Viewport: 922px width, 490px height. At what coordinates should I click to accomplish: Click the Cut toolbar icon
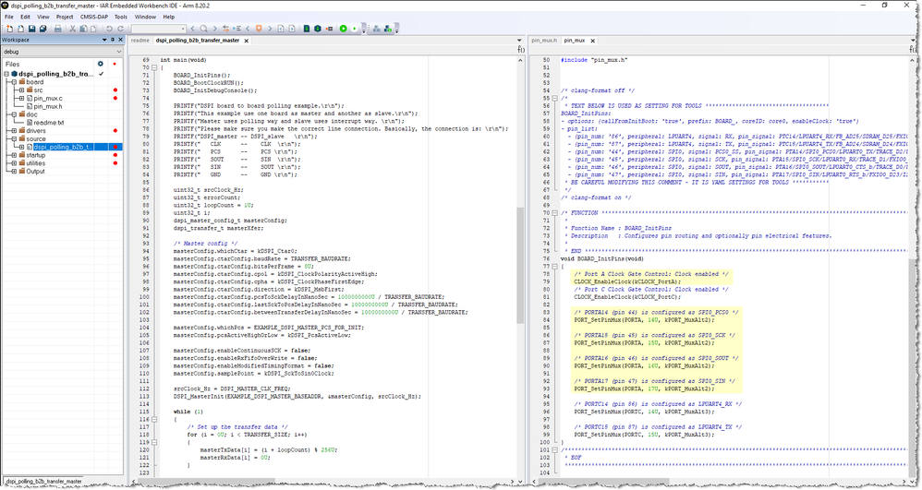pos(75,29)
